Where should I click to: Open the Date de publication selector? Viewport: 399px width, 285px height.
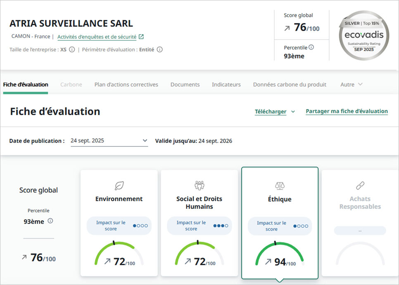tap(109, 140)
